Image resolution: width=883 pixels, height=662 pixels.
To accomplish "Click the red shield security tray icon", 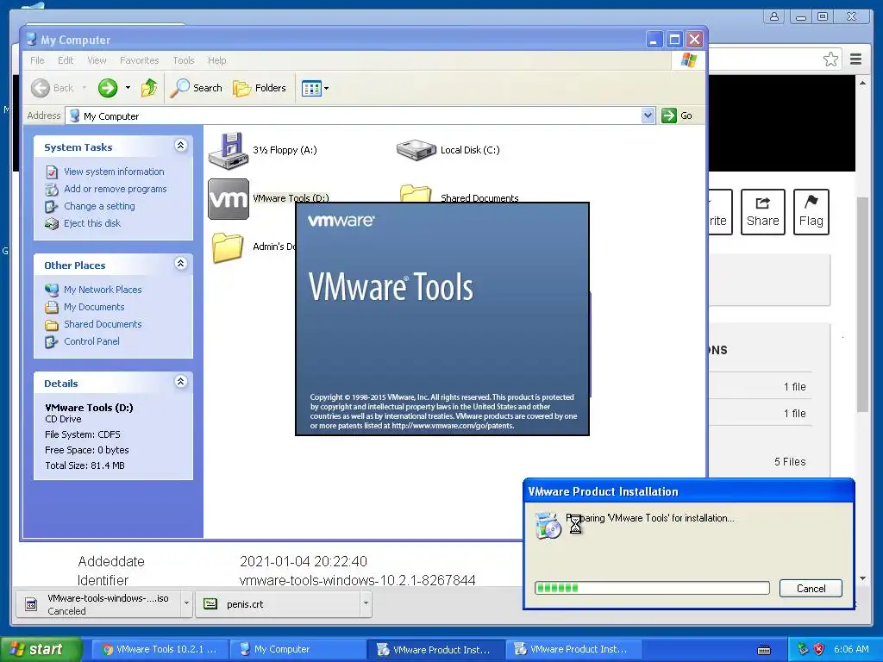I will pyautogui.click(x=819, y=649).
